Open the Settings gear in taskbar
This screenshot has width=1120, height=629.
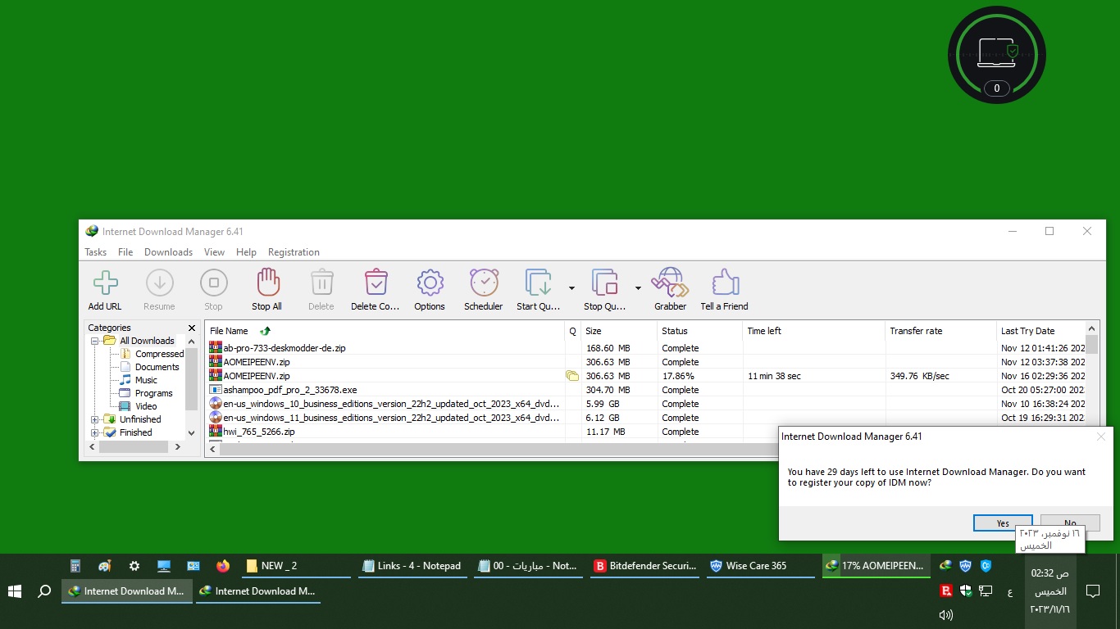(134, 566)
